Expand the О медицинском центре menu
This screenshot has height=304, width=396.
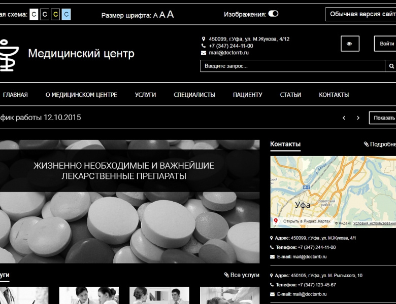[81, 95]
